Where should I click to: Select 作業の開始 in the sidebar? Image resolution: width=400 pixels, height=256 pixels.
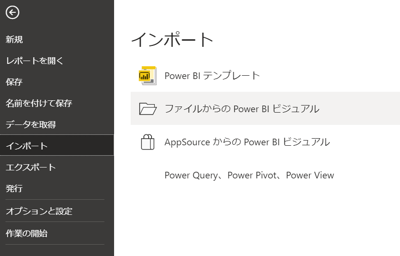point(27,233)
